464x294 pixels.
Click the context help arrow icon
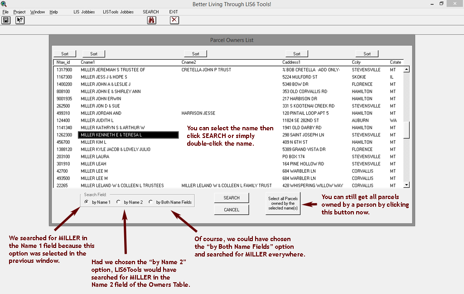20,20
